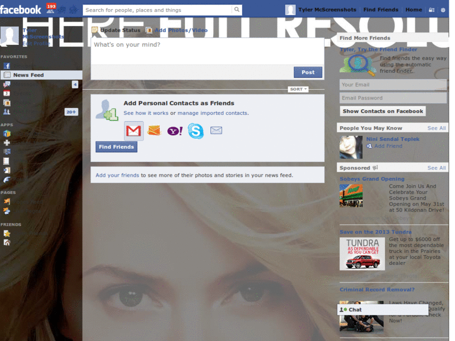
Task: Focus the What's on your mind box
Action: point(208,51)
